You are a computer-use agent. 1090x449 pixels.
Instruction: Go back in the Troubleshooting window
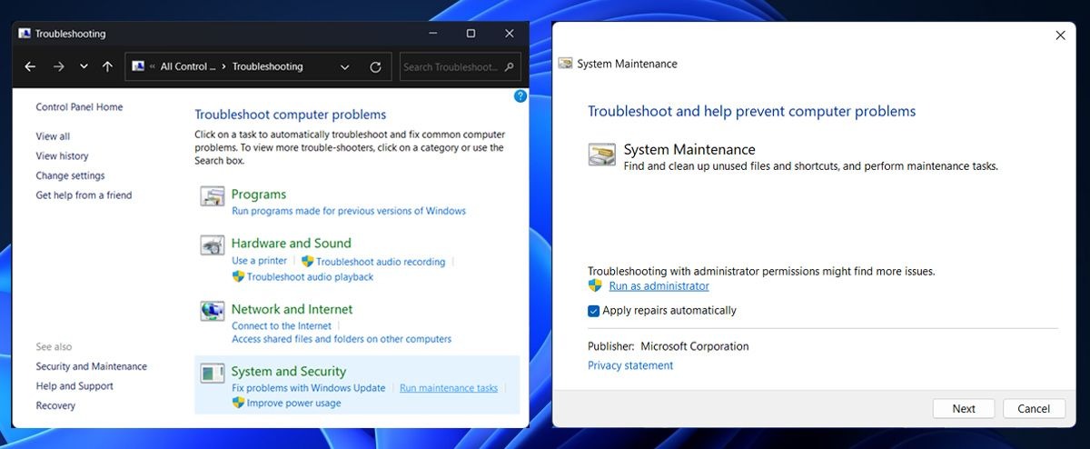coord(30,66)
